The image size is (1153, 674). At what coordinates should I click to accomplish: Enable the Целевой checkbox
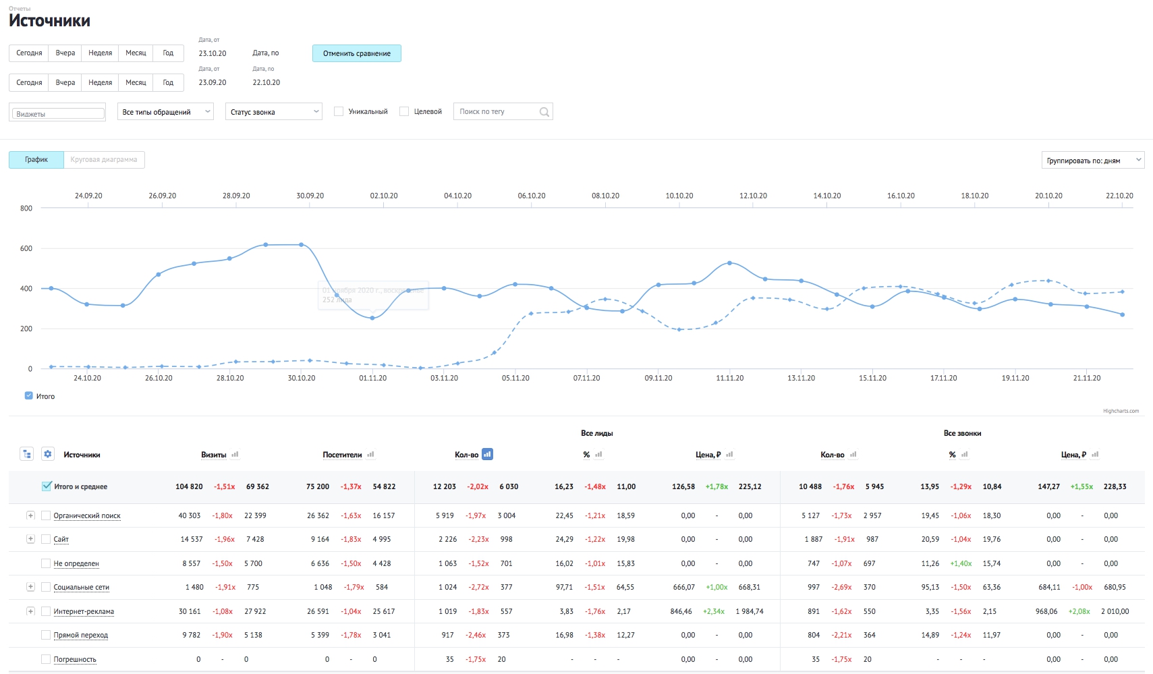click(x=404, y=111)
